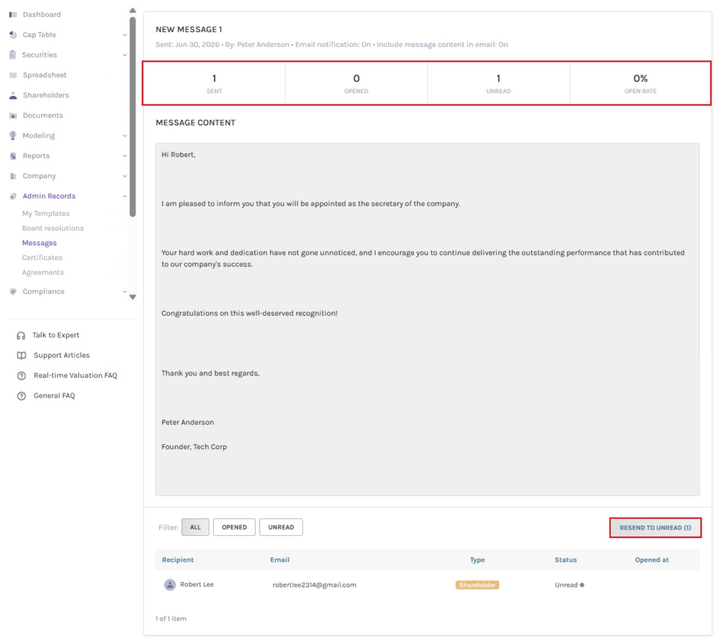
Task: Open Documents menu item
Action: pyautogui.click(x=43, y=115)
